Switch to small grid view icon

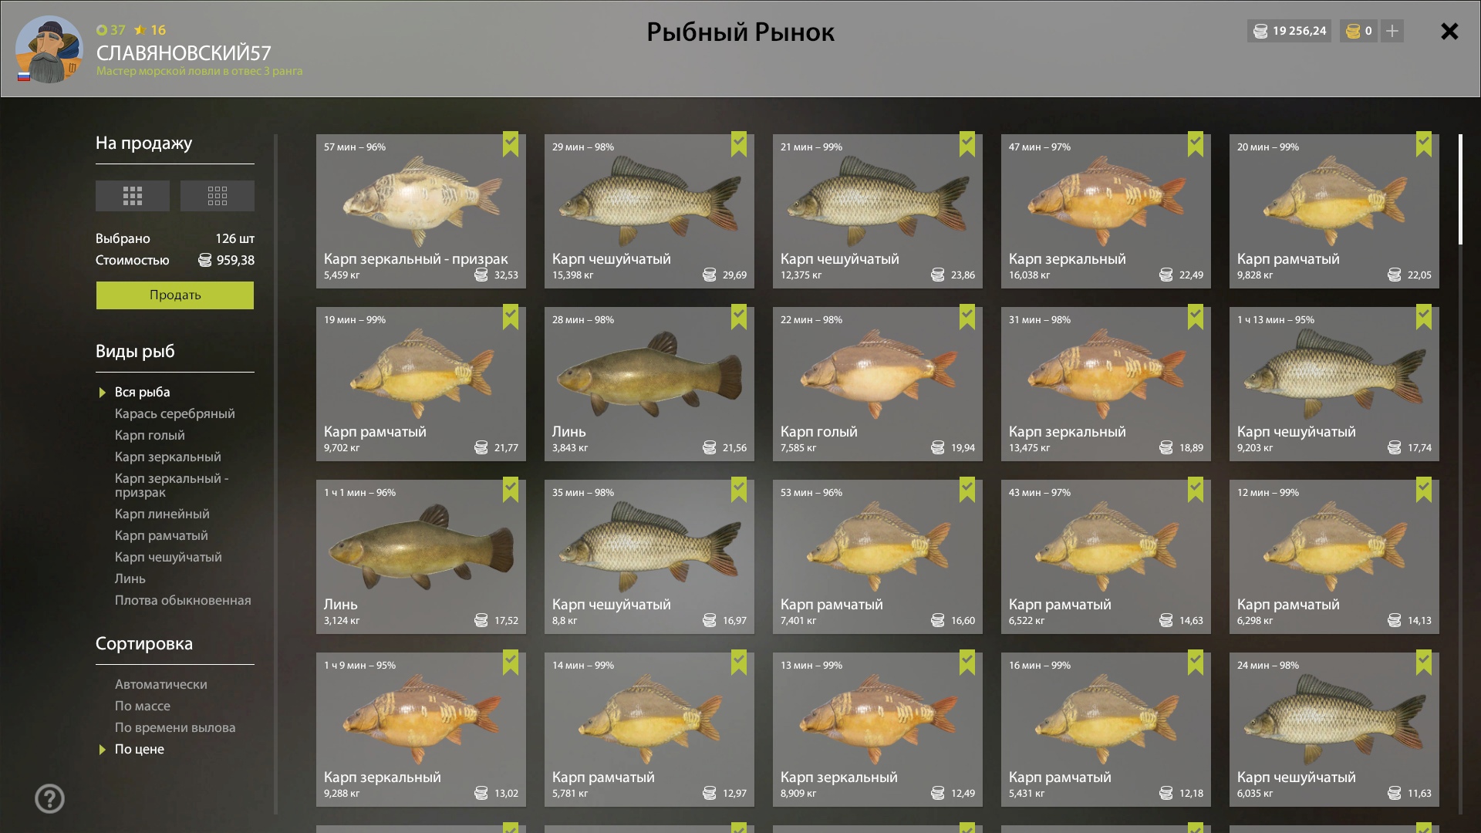(217, 196)
